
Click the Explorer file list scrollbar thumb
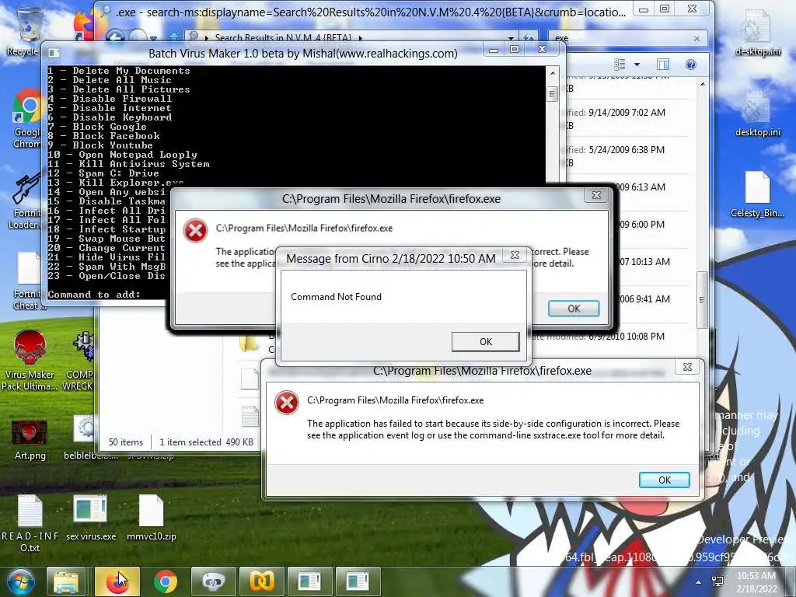pos(702,299)
